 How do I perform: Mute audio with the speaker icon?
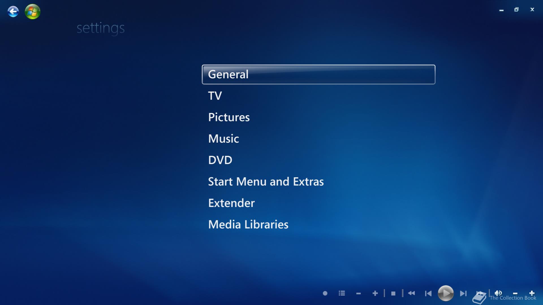(x=498, y=293)
